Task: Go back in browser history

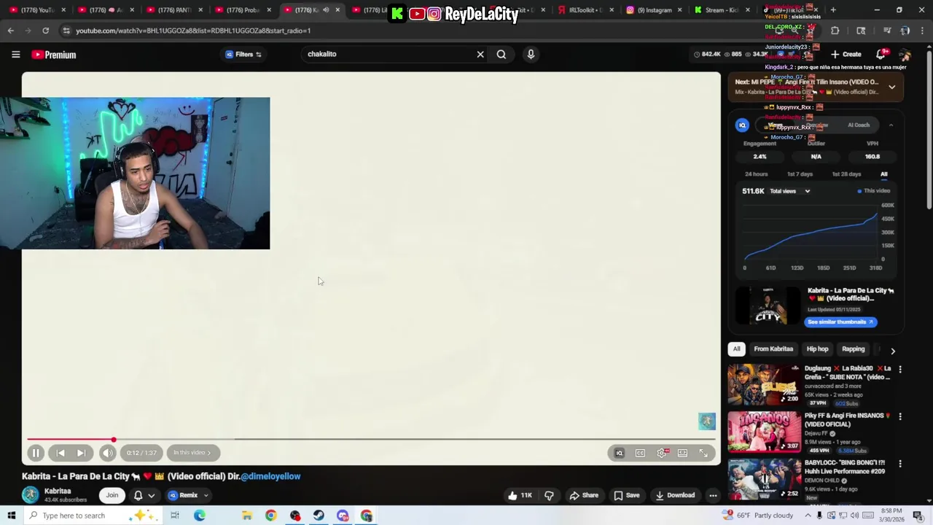Action: [x=10, y=31]
